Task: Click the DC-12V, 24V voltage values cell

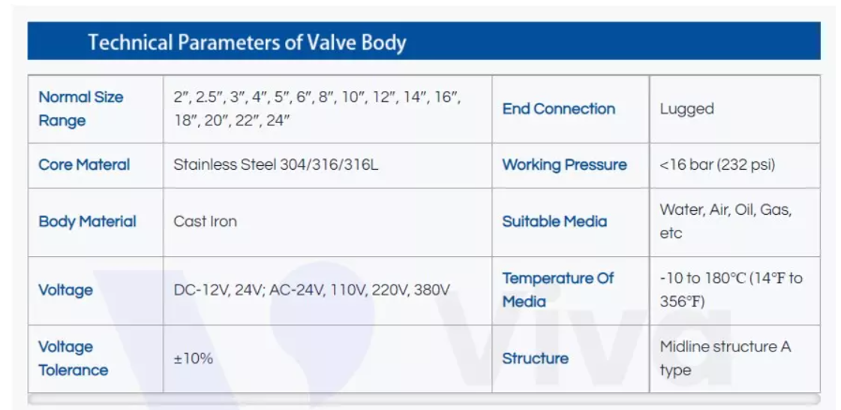Action: tap(311, 290)
